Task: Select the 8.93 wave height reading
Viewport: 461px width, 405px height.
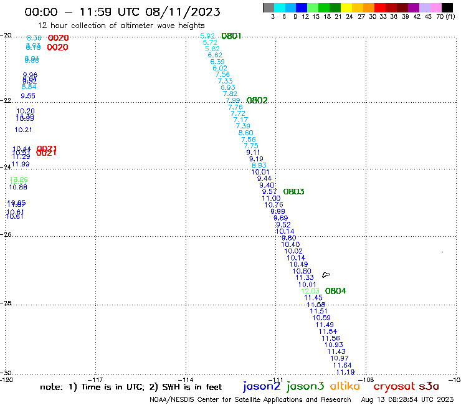Action: pyautogui.click(x=259, y=165)
